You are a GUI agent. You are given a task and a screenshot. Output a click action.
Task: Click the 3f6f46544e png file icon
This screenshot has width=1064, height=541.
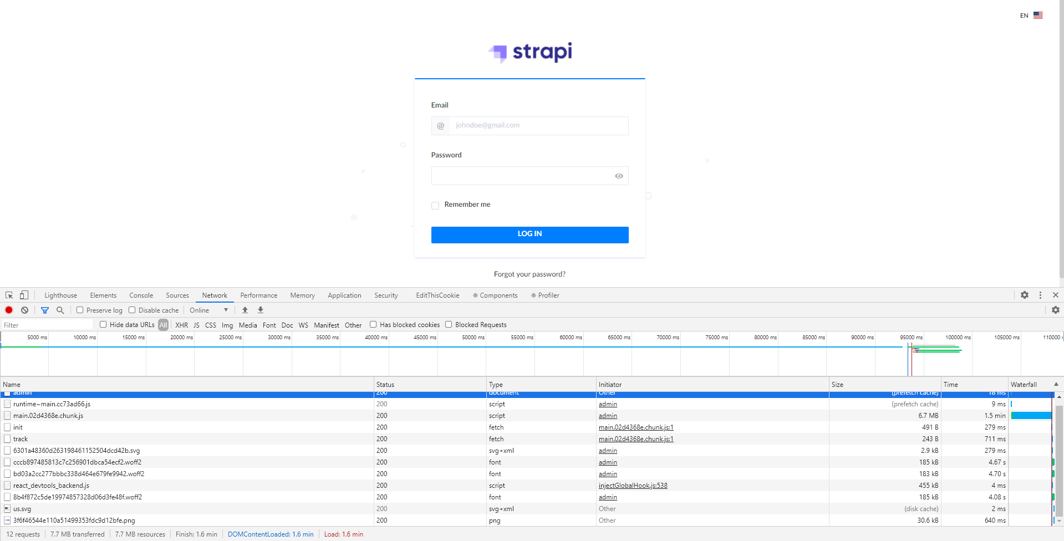[x=7, y=520]
